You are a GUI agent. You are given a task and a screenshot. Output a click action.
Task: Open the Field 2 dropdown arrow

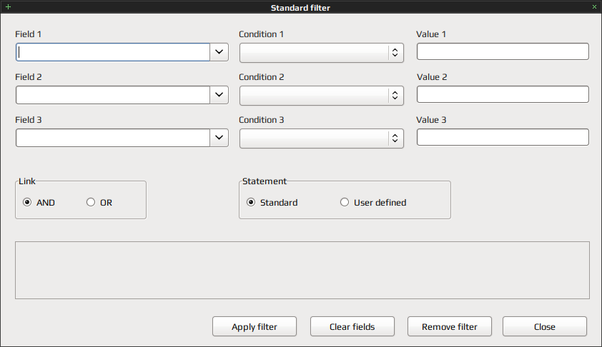(219, 95)
